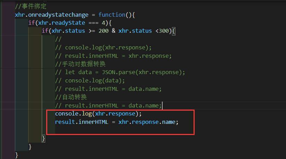Click the 200 status value

coord(104,31)
